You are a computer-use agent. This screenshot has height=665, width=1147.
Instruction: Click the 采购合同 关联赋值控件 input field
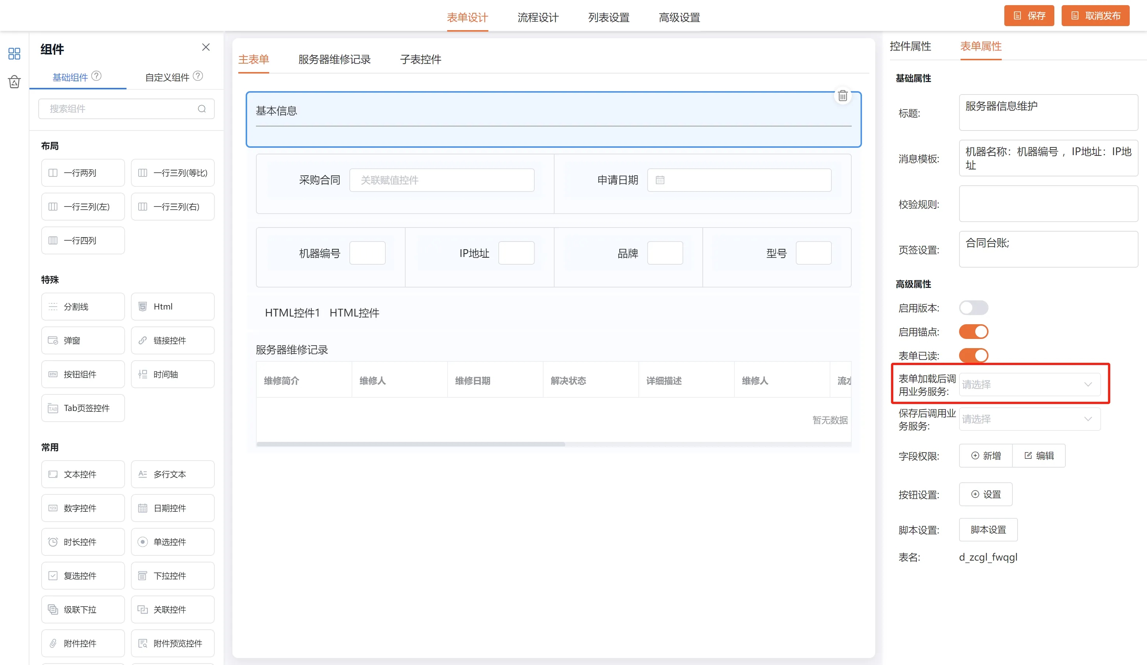tap(442, 180)
